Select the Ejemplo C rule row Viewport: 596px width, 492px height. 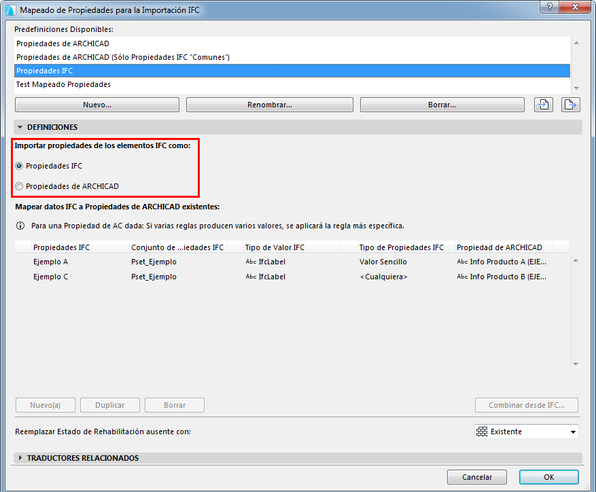(x=292, y=277)
